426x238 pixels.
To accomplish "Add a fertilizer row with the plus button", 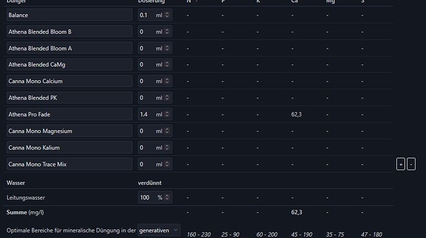I will [401, 164].
